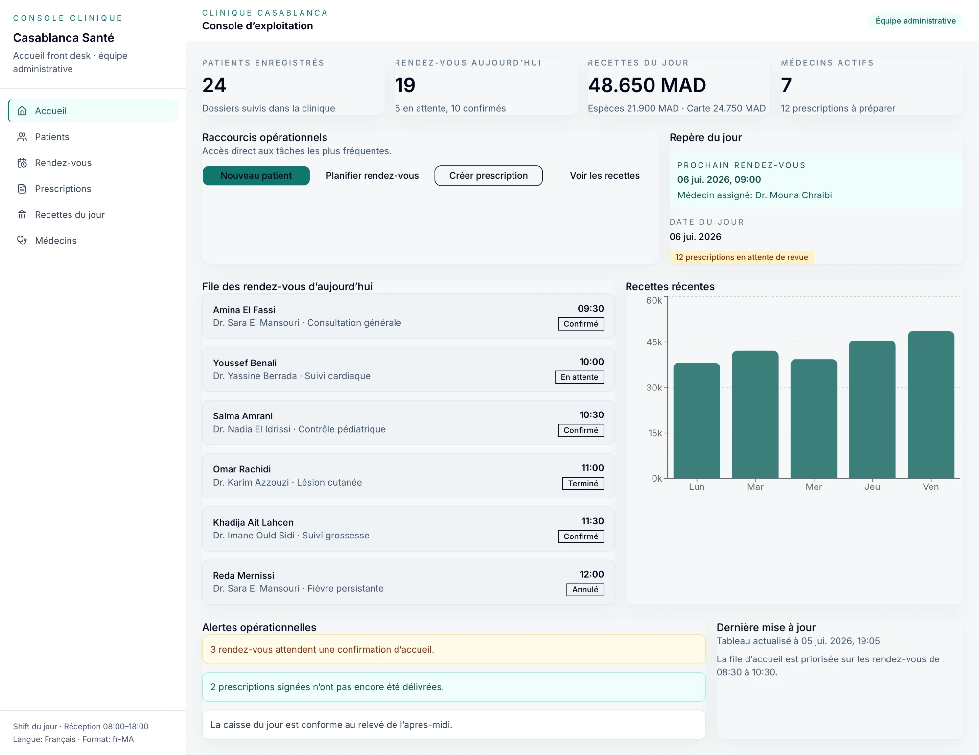
Task: Click the 06 jui. 2026 date du jour value
Action: click(695, 237)
